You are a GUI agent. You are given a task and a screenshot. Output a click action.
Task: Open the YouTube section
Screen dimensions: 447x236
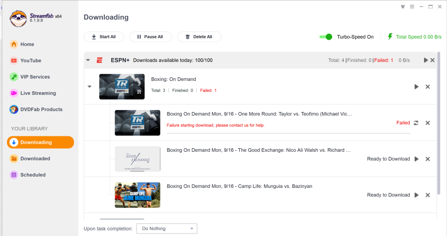click(x=25, y=60)
